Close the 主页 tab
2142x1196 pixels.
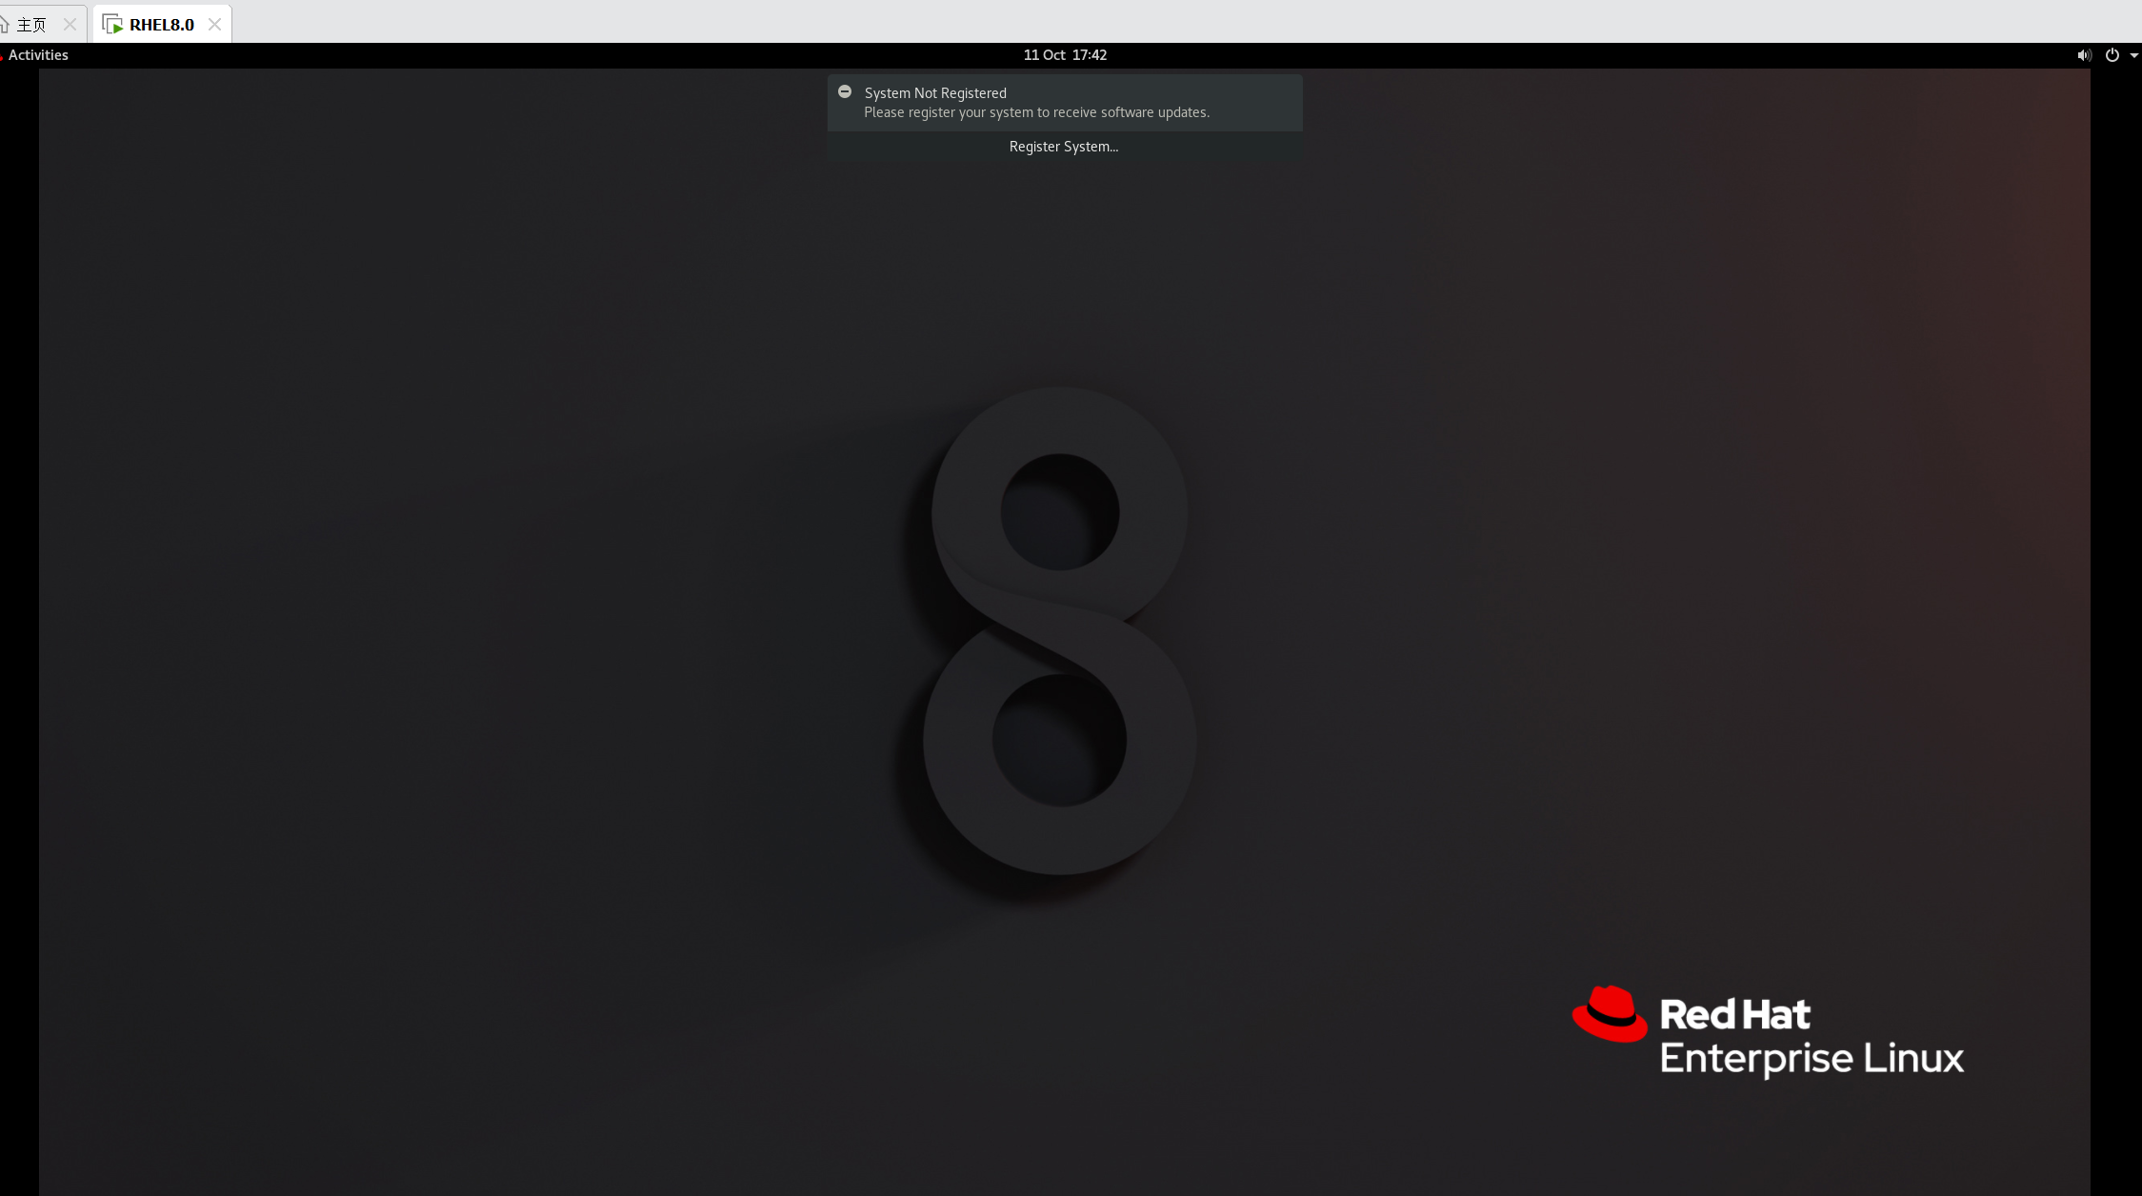[x=69, y=24]
